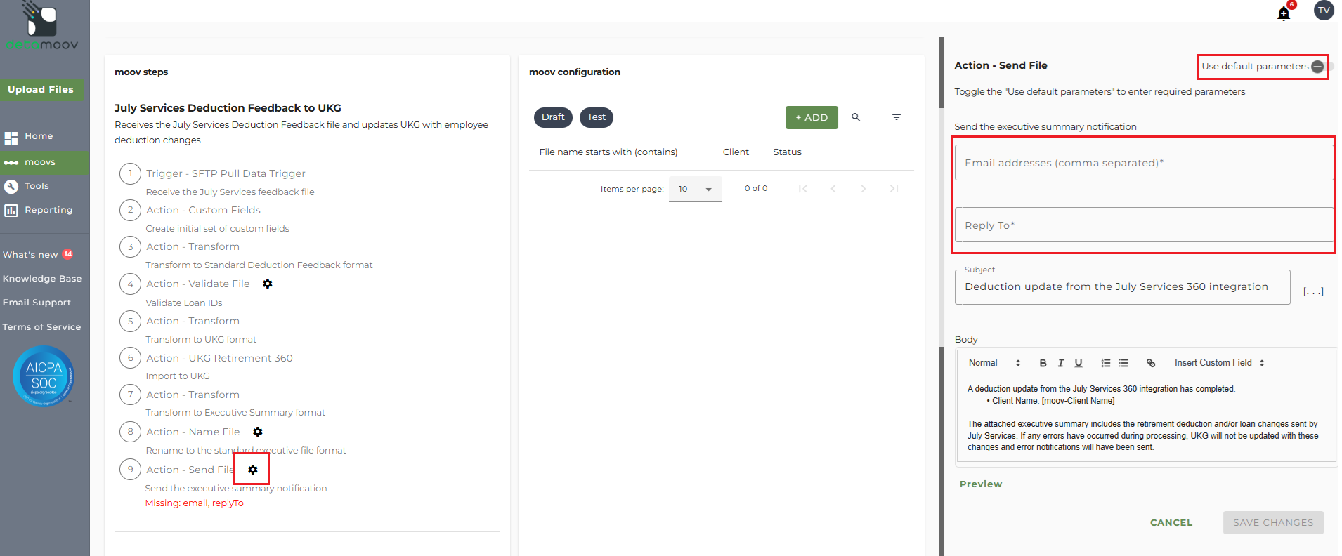The height and width of the screenshot is (556, 1342).
Task: Insert numbered list in Body editor
Action: (1106, 363)
